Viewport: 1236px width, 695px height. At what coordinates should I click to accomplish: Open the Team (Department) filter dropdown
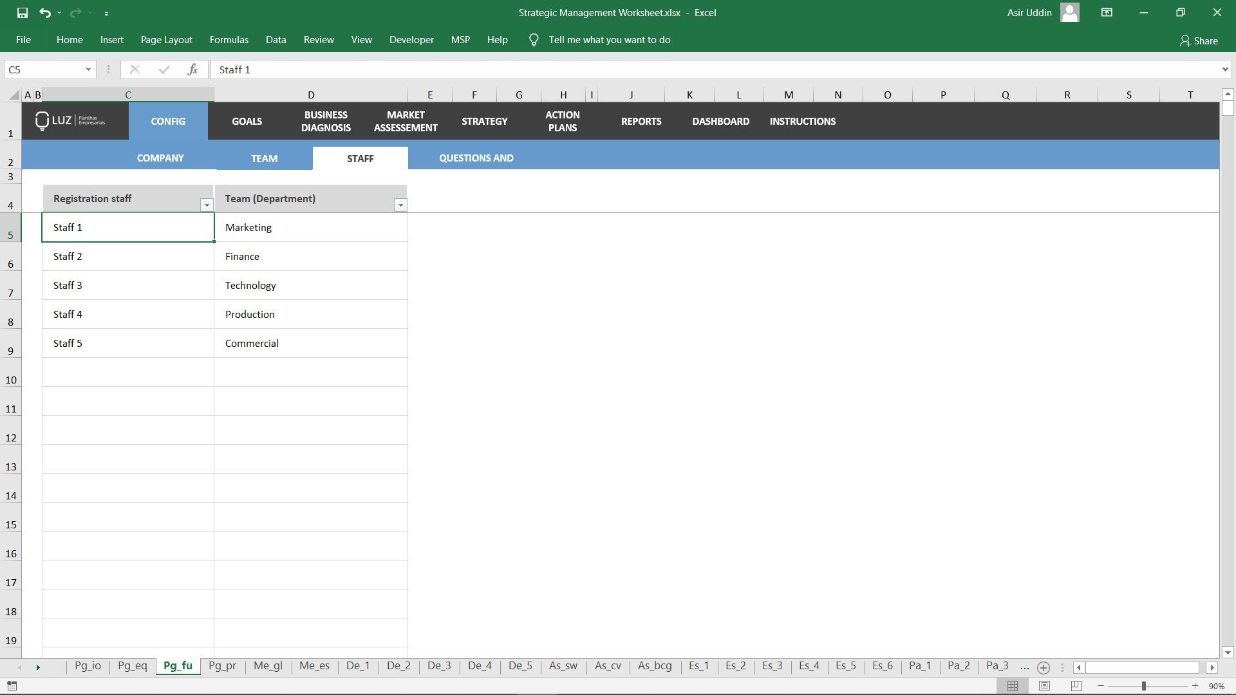click(x=400, y=205)
